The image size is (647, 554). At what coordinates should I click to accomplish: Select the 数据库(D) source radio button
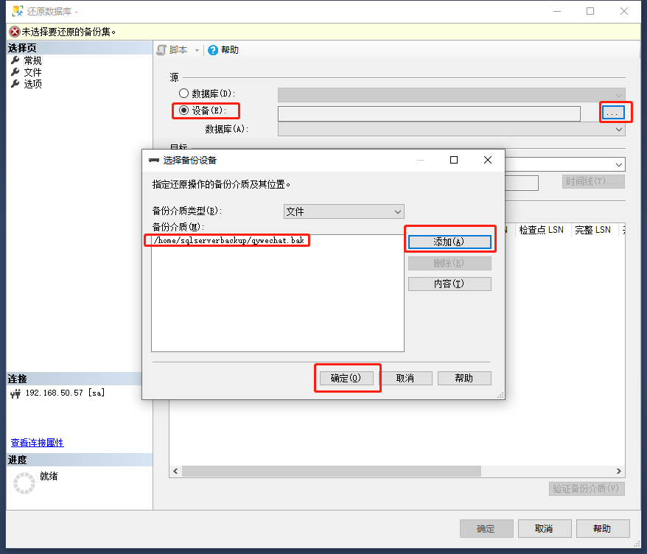click(x=183, y=94)
